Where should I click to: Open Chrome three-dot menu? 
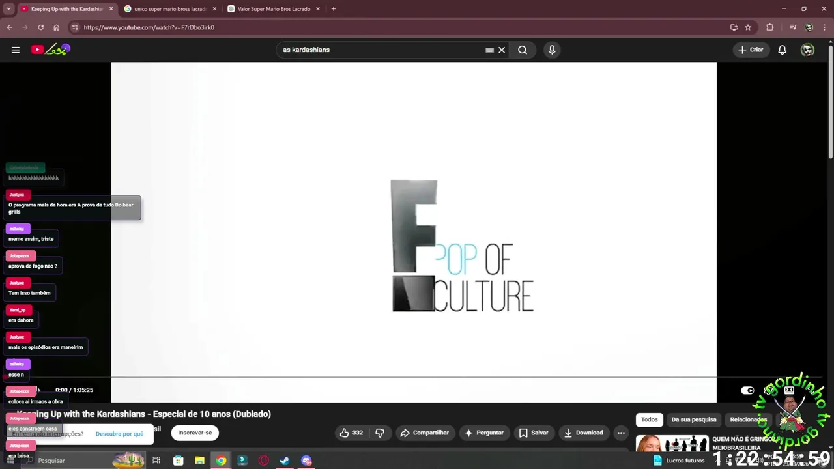point(825,27)
